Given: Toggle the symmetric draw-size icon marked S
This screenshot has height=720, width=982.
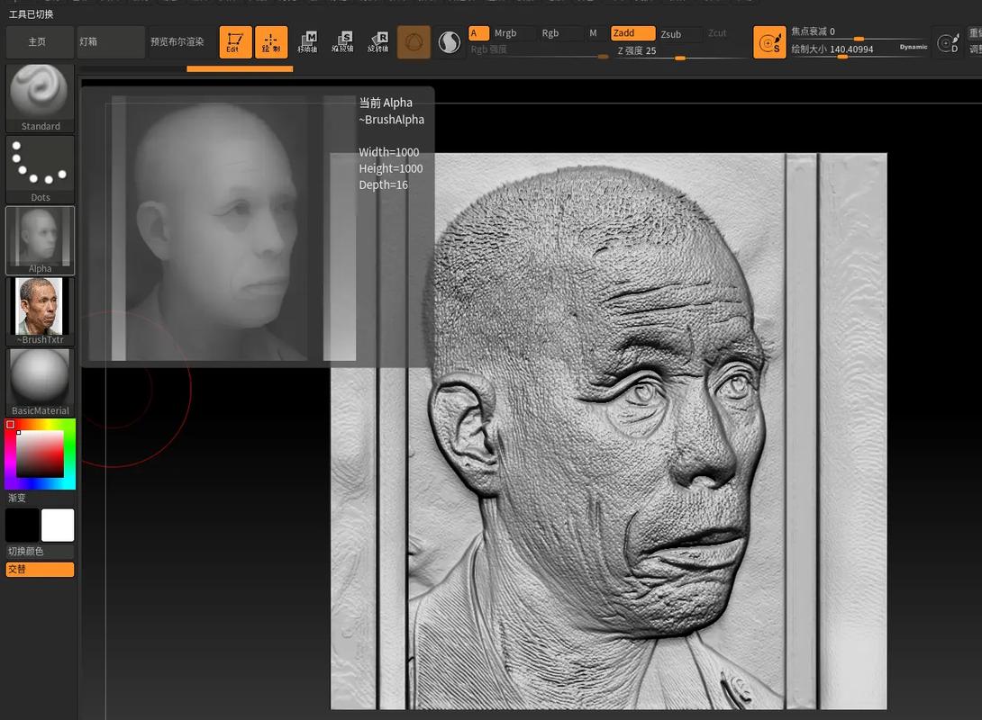Looking at the screenshot, I should click(x=769, y=42).
